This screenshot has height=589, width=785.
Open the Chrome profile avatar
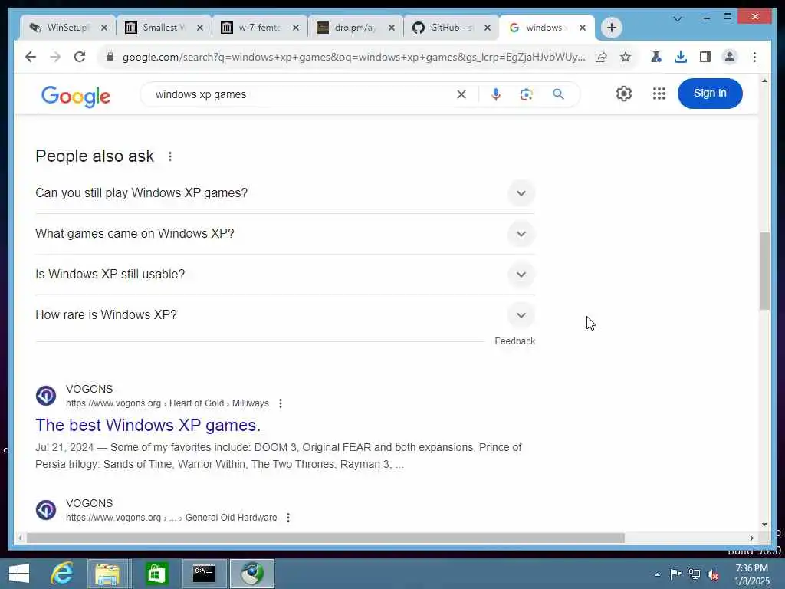[730, 57]
